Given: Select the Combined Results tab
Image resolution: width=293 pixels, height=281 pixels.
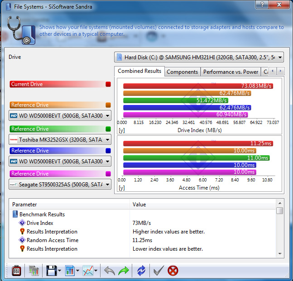Looking at the screenshot, I should coord(139,71).
